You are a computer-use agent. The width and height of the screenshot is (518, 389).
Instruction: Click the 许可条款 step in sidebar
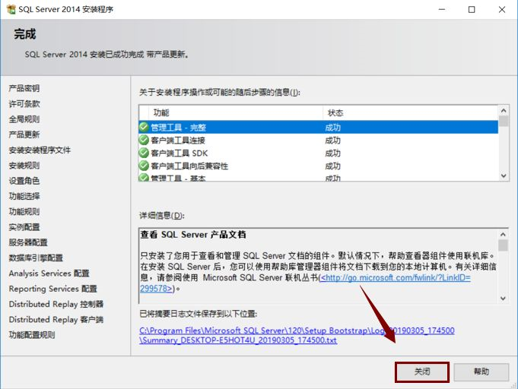(x=24, y=103)
